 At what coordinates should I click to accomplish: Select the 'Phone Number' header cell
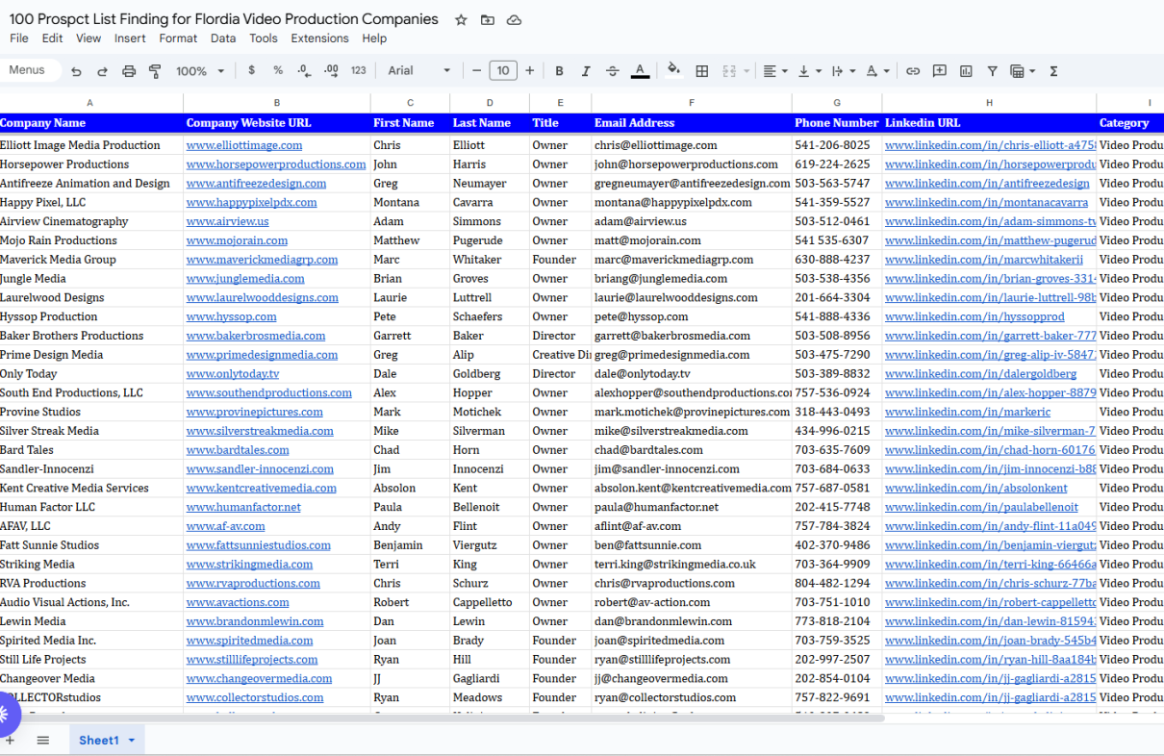tap(837, 123)
